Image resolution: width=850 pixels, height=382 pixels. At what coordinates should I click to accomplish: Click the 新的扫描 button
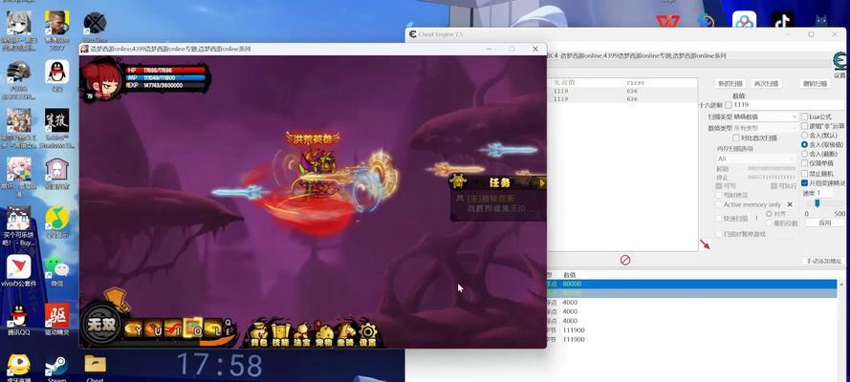(x=730, y=83)
